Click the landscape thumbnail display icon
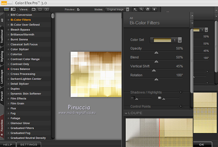Viewport: 218px width, 147px height. (6, 9)
